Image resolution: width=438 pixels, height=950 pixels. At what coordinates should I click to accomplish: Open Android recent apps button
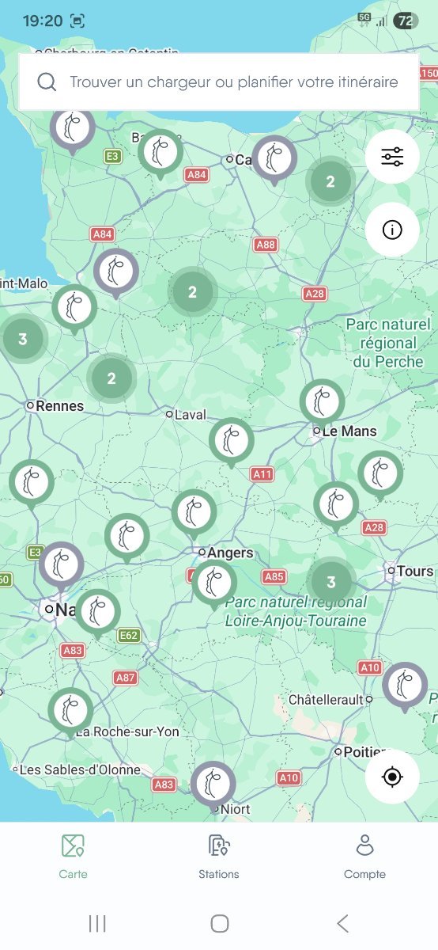pyautogui.click(x=97, y=923)
